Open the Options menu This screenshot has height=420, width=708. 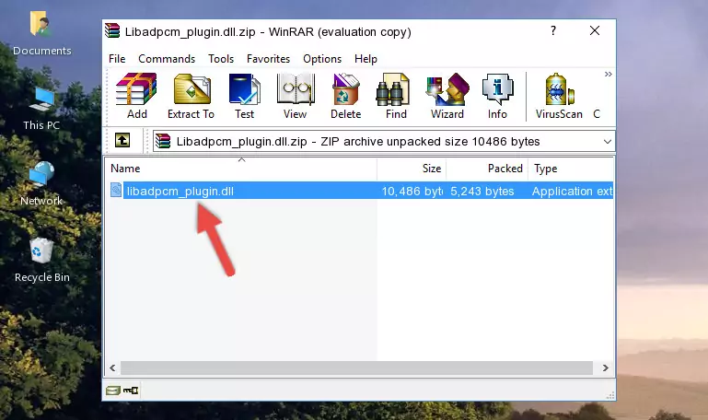322,59
